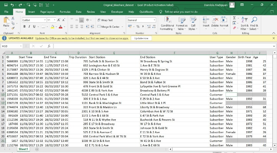This screenshot has height=153, width=277.
Task: Open Format as Table gallery
Action: click(x=182, y=23)
